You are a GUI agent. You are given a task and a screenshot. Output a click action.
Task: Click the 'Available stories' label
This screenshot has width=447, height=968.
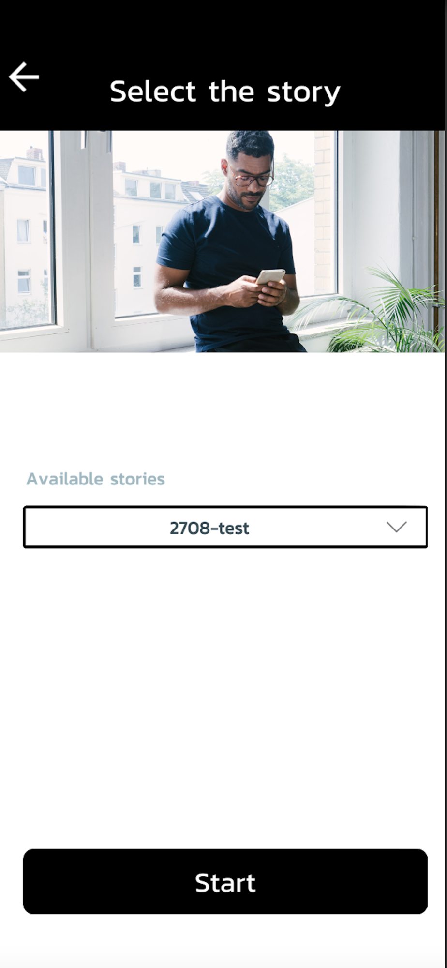(x=95, y=479)
